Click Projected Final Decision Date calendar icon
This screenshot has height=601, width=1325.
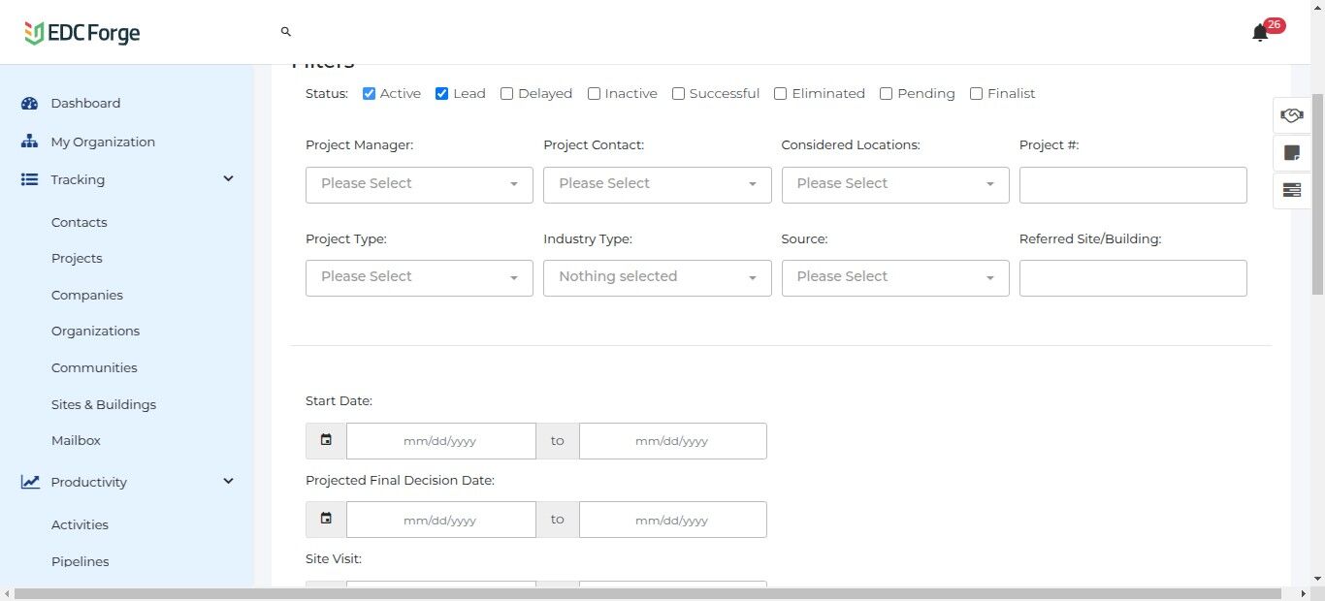pyautogui.click(x=326, y=520)
